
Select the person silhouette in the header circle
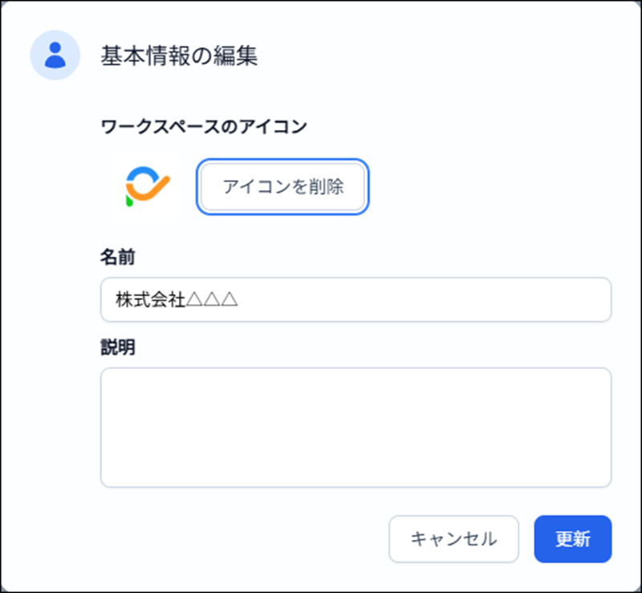tap(55, 55)
